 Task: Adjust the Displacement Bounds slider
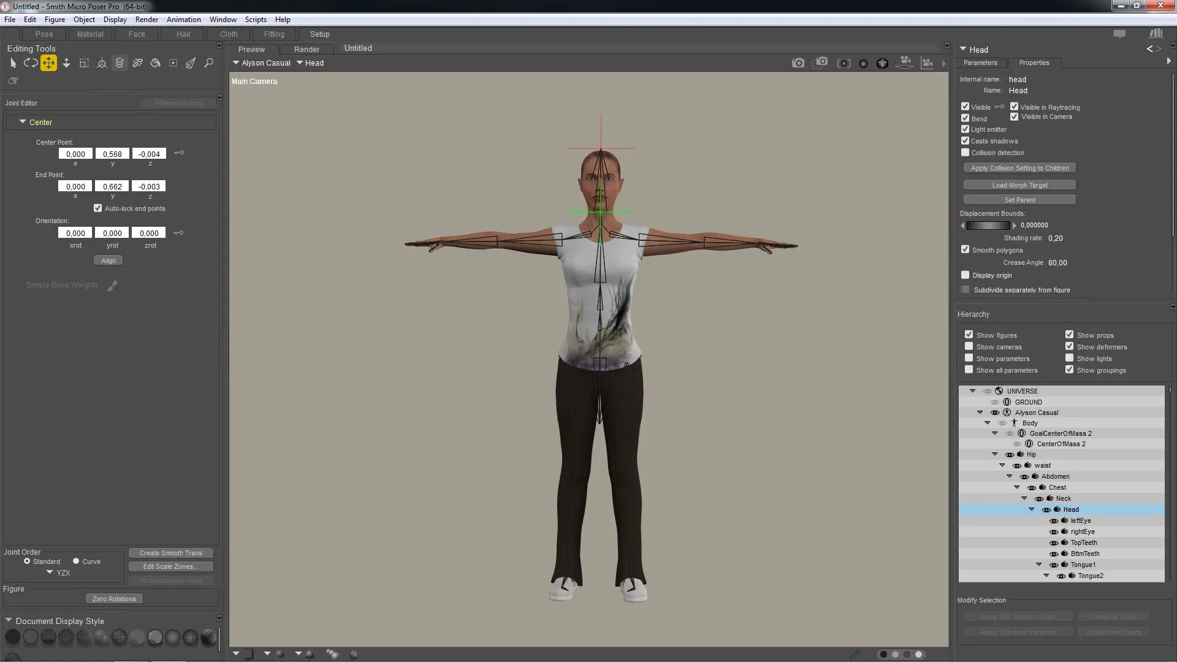tap(988, 226)
